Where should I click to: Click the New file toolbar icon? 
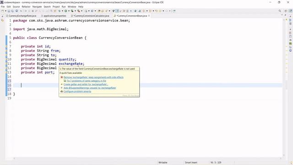tap(3, 11)
